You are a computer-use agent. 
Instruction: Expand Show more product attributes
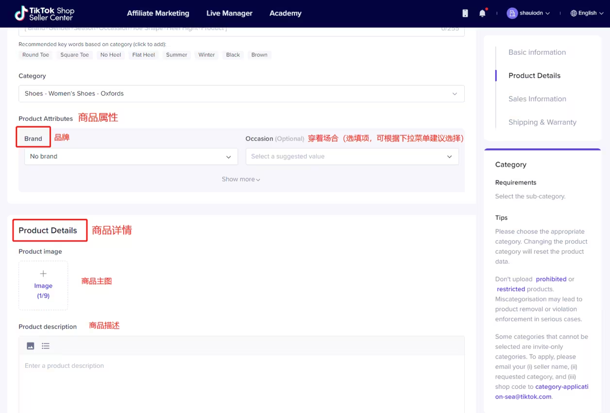(241, 180)
